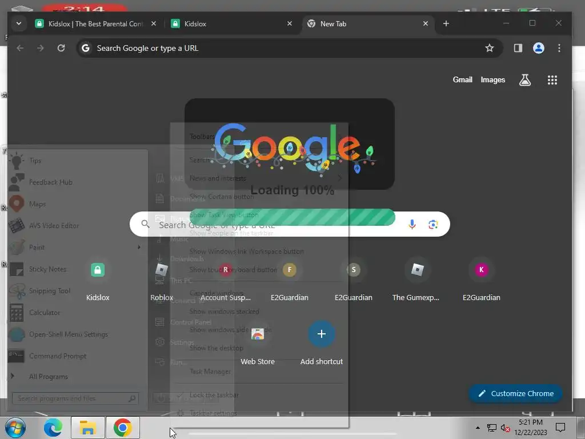The width and height of the screenshot is (585, 439).
Task: Open the network status tray icon
Action: pyautogui.click(x=491, y=428)
